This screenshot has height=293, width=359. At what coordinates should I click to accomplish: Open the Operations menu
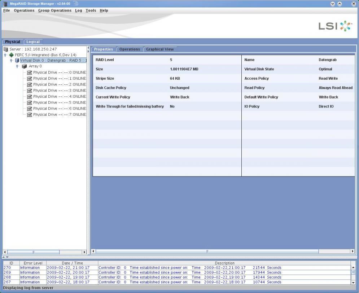click(24, 10)
